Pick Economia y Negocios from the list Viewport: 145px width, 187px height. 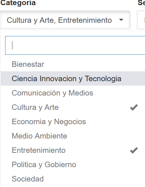coord(73,122)
